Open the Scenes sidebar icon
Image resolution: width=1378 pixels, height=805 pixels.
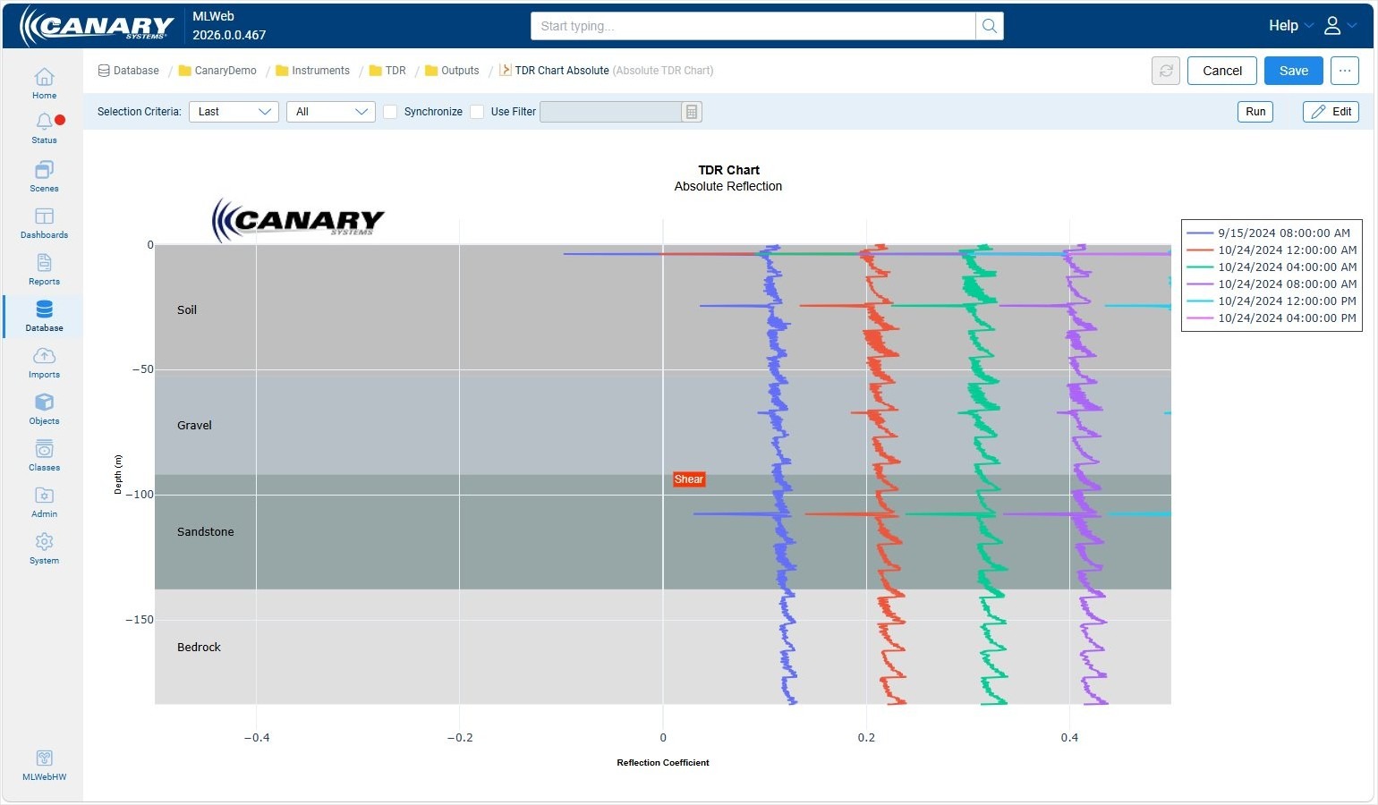(44, 170)
